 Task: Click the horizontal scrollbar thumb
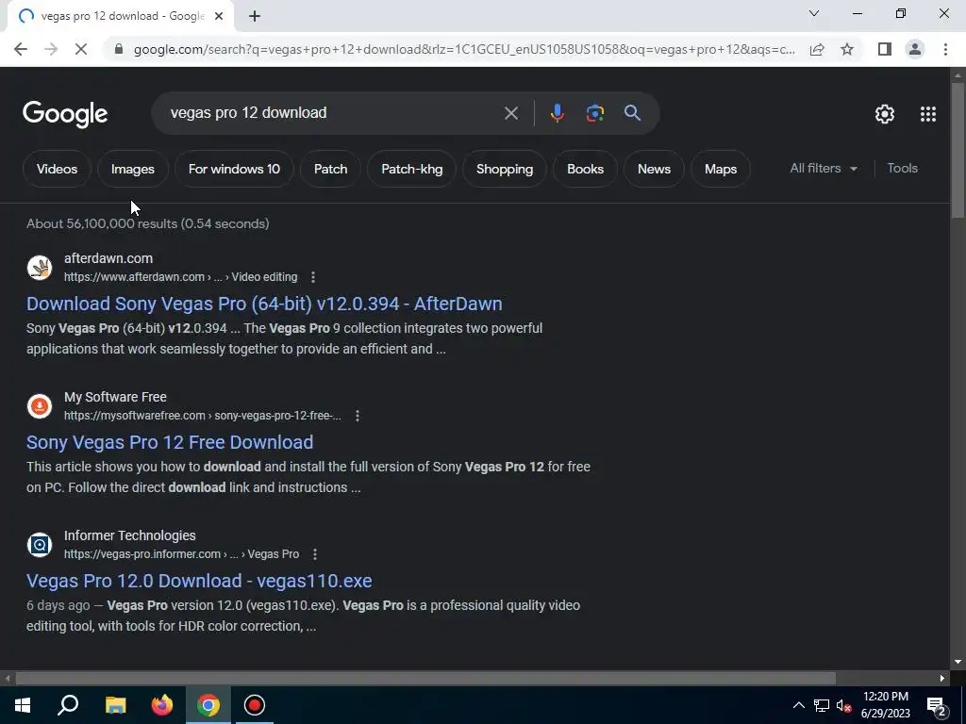click(425, 679)
